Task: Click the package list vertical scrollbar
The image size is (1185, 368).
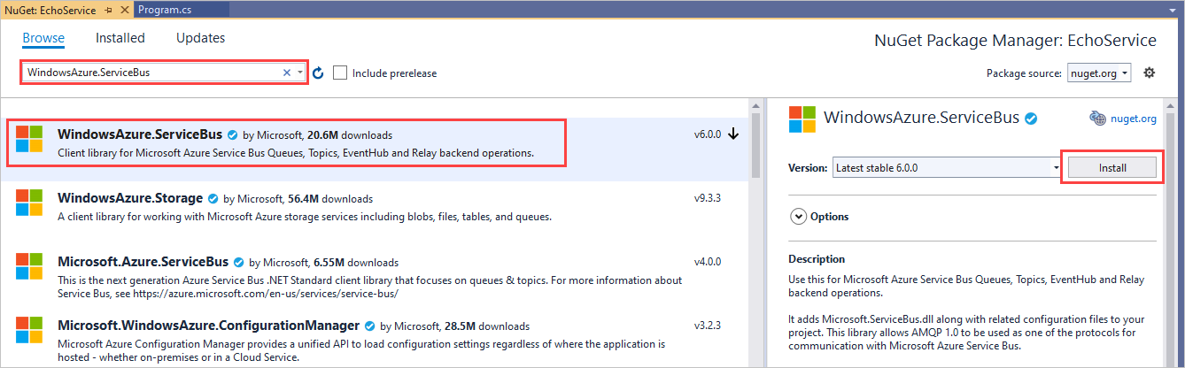Action: pyautogui.click(x=755, y=233)
